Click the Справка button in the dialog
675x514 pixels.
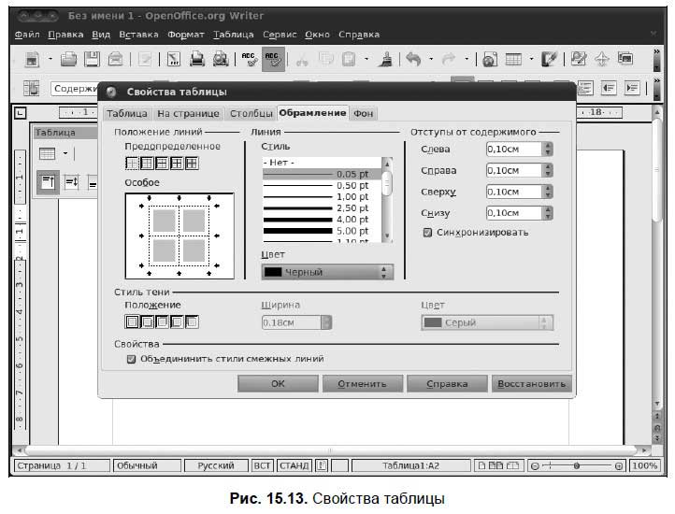coord(447,383)
